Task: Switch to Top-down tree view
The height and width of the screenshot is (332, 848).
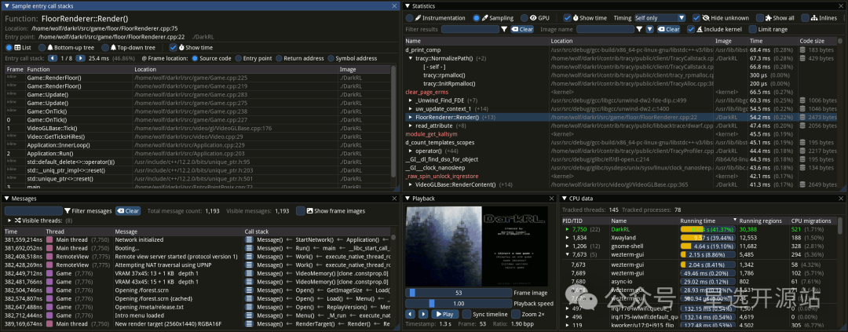Action: 105,48
